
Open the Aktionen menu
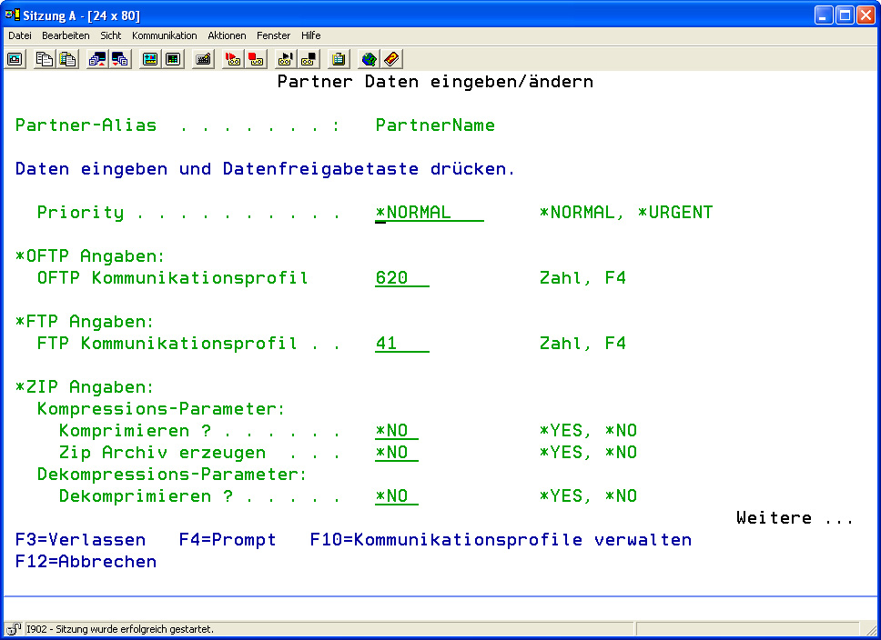[x=227, y=35]
